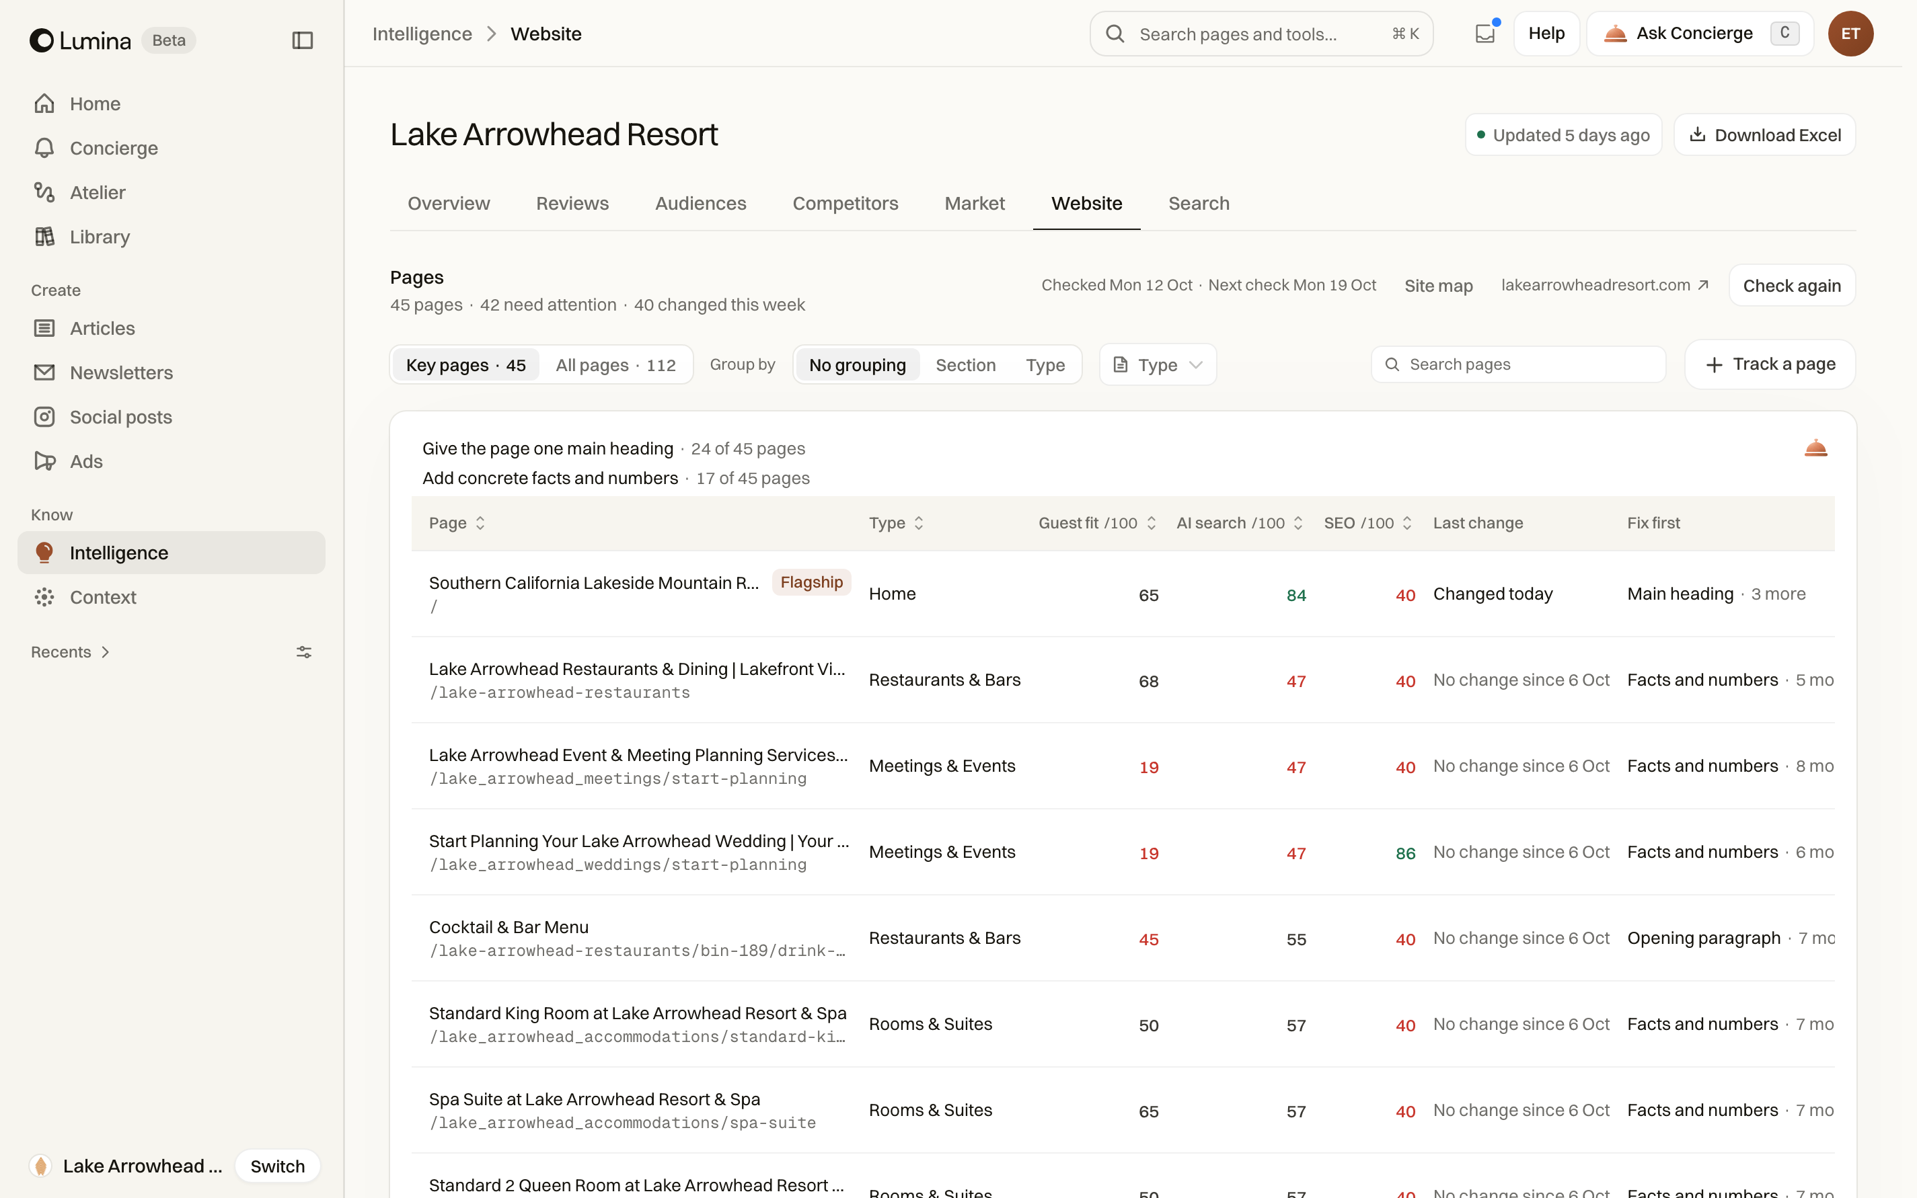Open the notifications inbox icon
1917x1198 pixels.
(x=1485, y=34)
